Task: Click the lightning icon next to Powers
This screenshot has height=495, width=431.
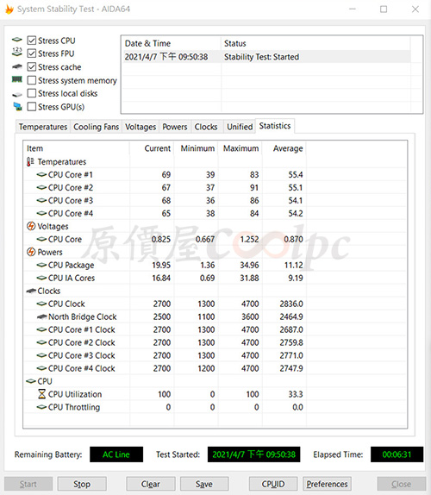Action: pyautogui.click(x=31, y=252)
